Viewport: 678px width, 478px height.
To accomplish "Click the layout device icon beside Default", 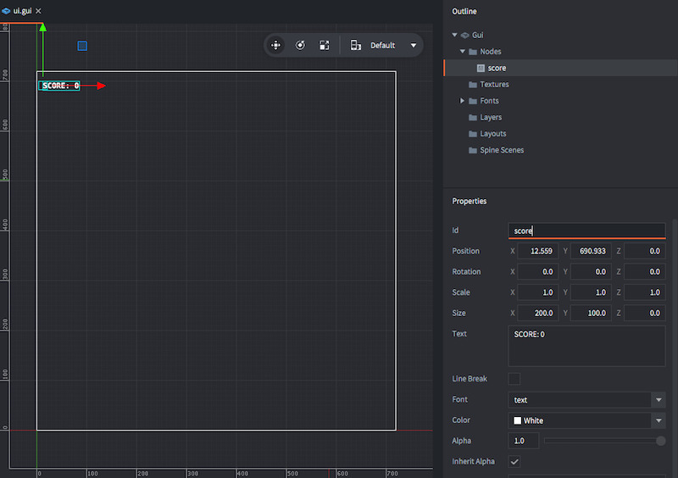I will click(x=355, y=45).
